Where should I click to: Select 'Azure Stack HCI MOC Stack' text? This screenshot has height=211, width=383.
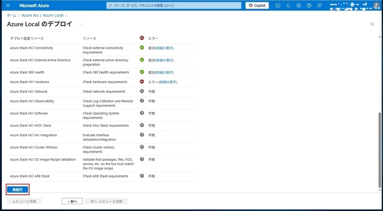pos(31,125)
